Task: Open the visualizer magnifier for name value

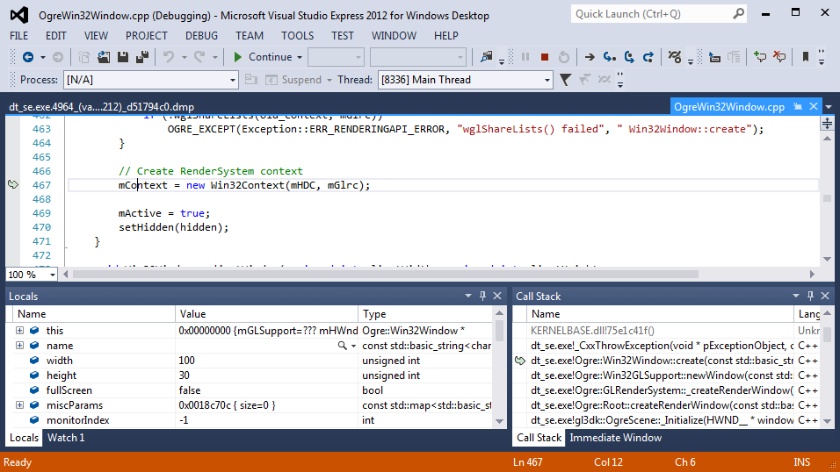Action: click(x=342, y=346)
